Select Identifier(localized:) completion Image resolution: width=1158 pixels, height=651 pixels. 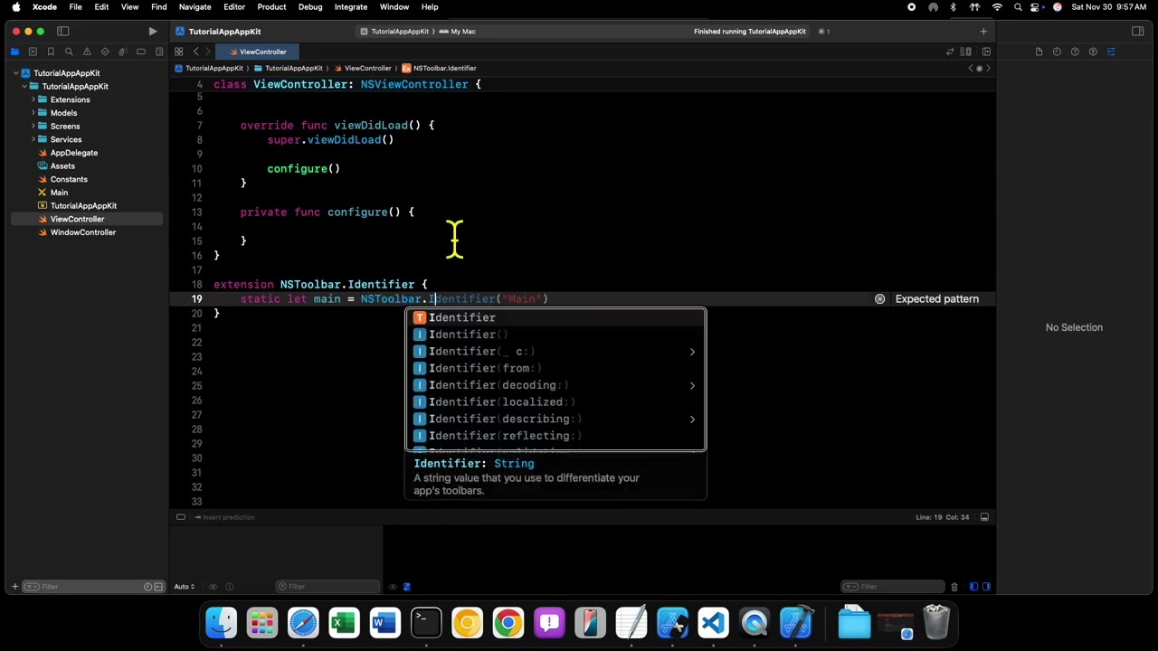[555, 401]
